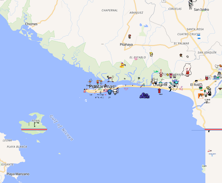Click the pink outlined crab in water

click(126, 89)
